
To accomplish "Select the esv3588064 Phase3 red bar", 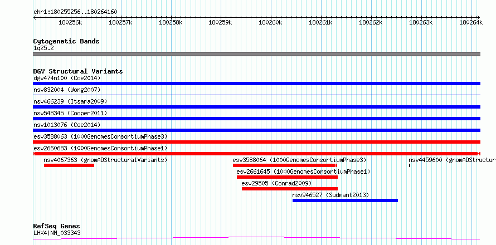I will tap(285, 165).
